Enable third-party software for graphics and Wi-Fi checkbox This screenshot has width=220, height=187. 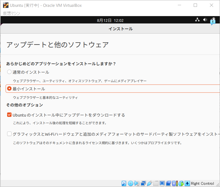9,134
